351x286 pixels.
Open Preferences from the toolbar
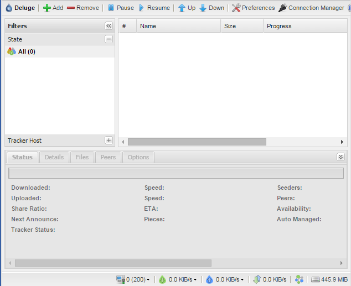253,8
